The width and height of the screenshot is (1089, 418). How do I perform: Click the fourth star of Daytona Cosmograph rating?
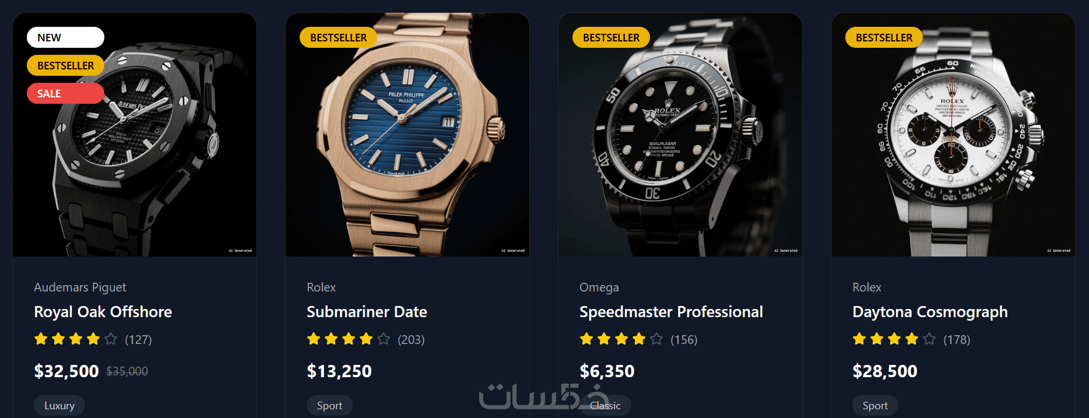[x=912, y=339]
